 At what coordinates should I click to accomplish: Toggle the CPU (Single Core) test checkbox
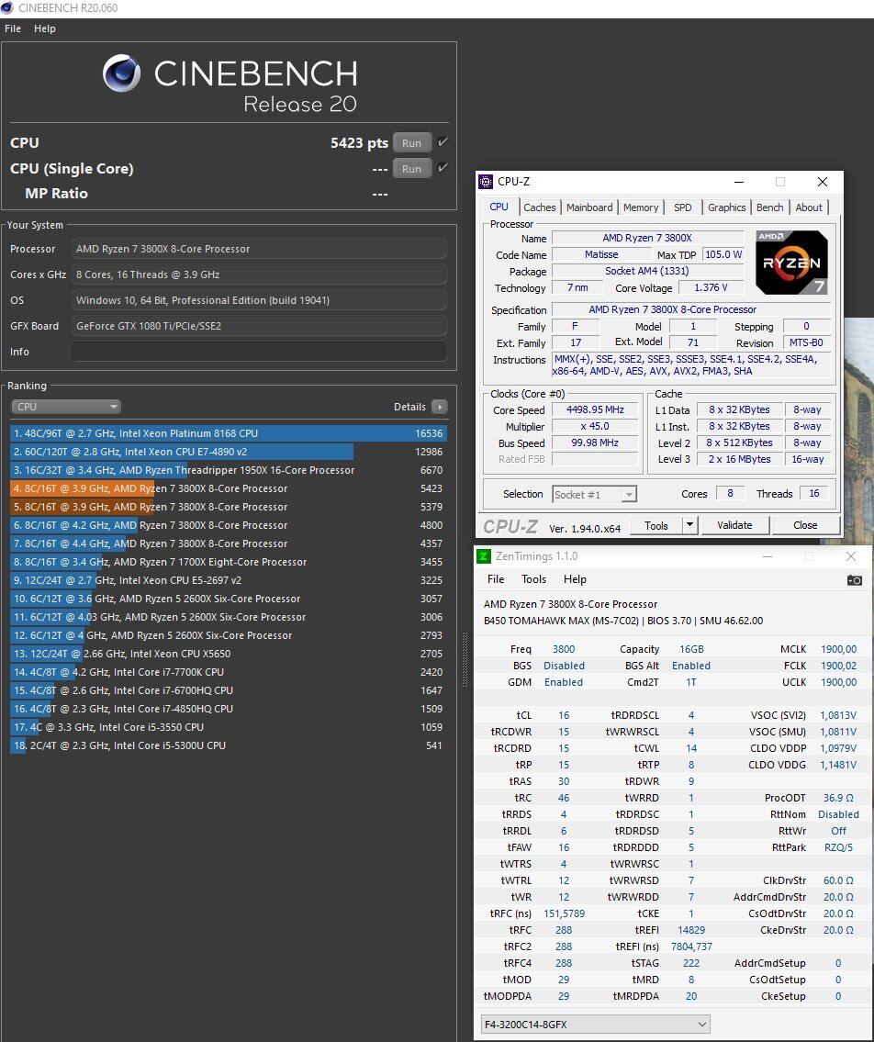pyautogui.click(x=443, y=167)
